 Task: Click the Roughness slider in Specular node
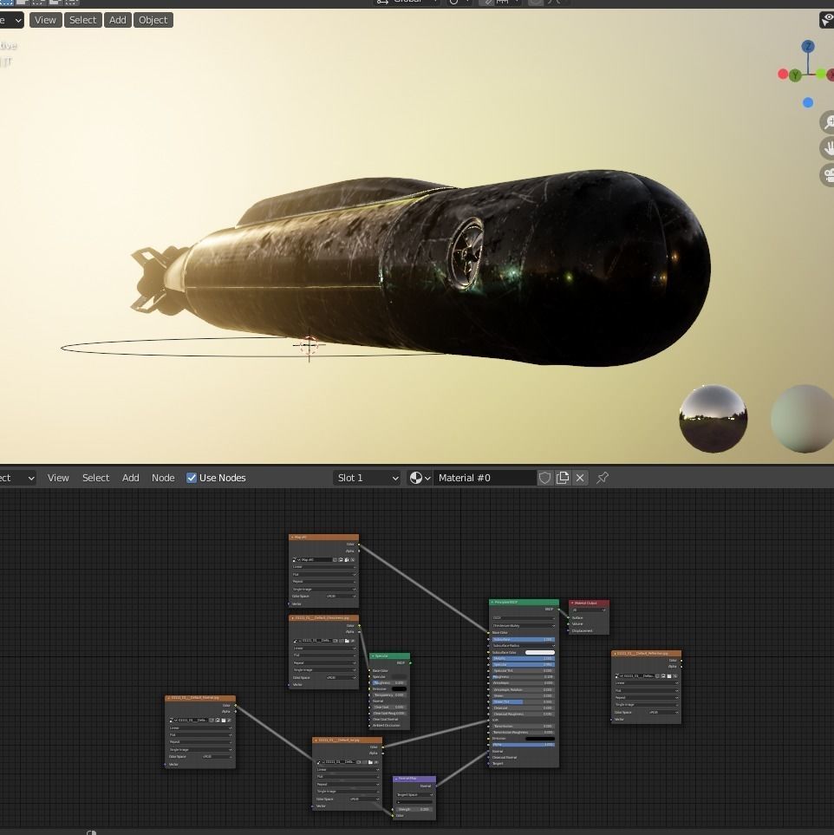[x=388, y=682]
